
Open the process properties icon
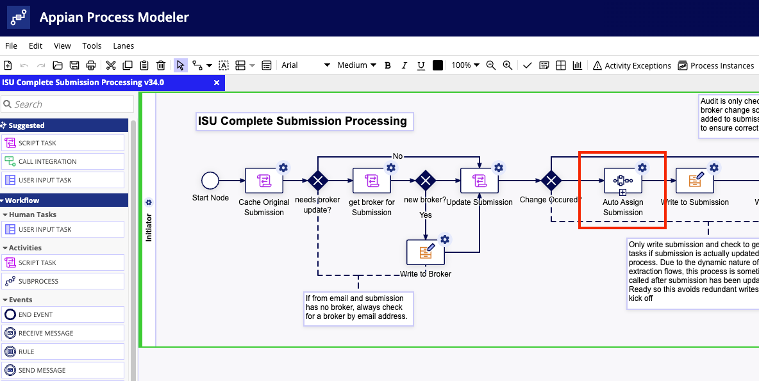click(x=266, y=65)
